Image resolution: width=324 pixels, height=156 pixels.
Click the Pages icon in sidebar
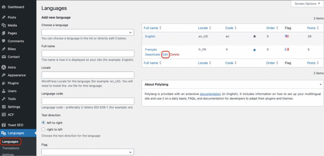coord(3,33)
